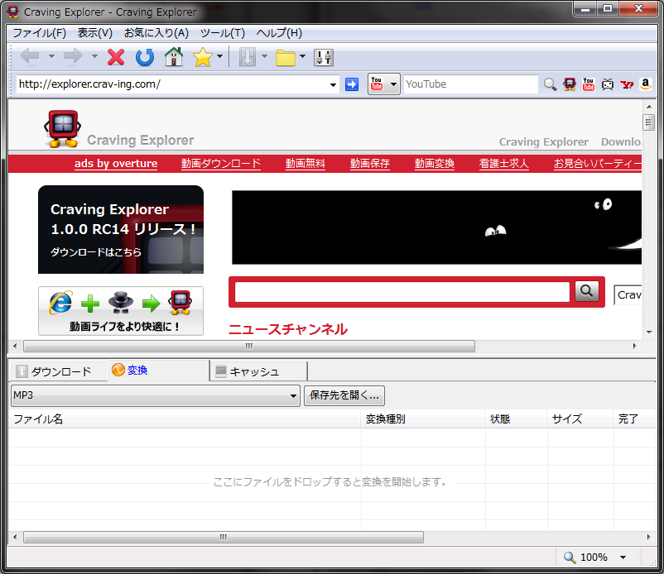Open the ヘルプ(H) menu
664x574 pixels.
pyautogui.click(x=279, y=33)
